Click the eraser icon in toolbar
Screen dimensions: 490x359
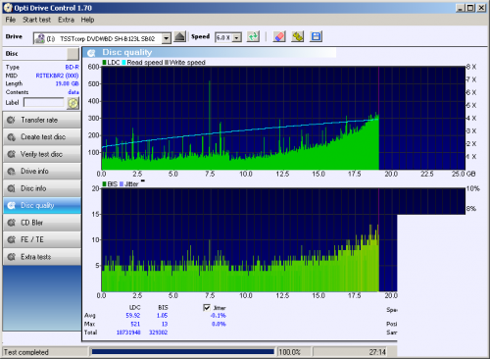(x=279, y=36)
